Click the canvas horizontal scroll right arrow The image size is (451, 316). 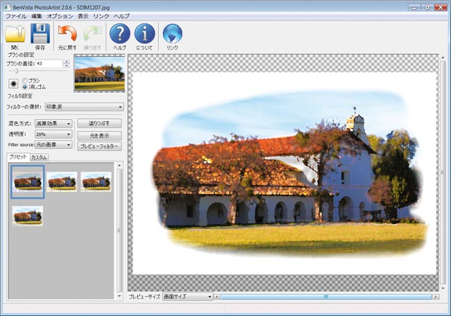[436, 297]
